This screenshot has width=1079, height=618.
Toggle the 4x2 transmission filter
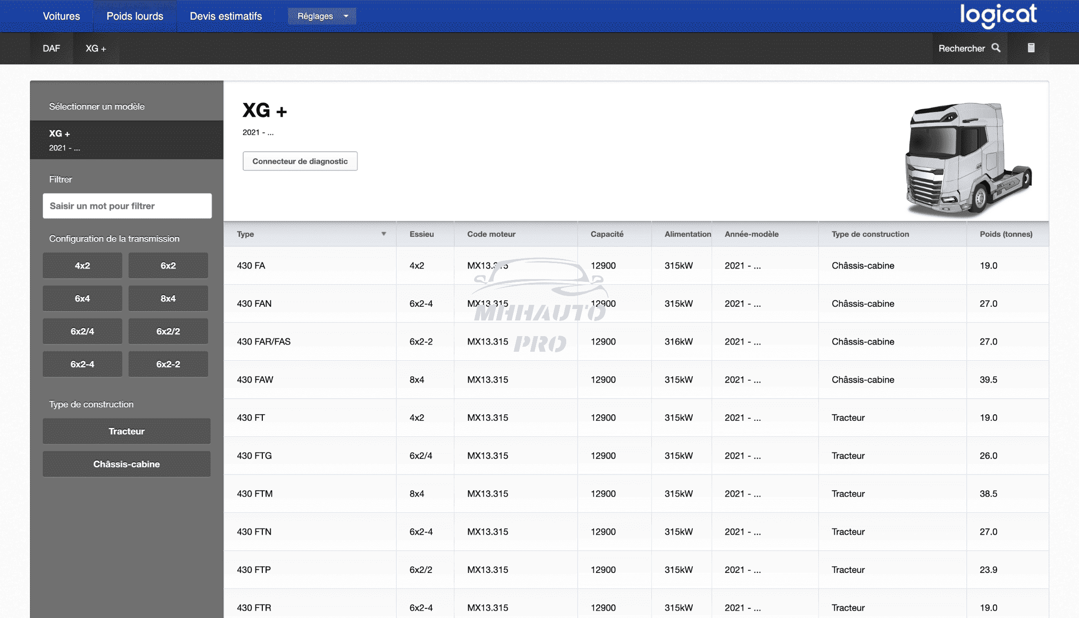[82, 265]
